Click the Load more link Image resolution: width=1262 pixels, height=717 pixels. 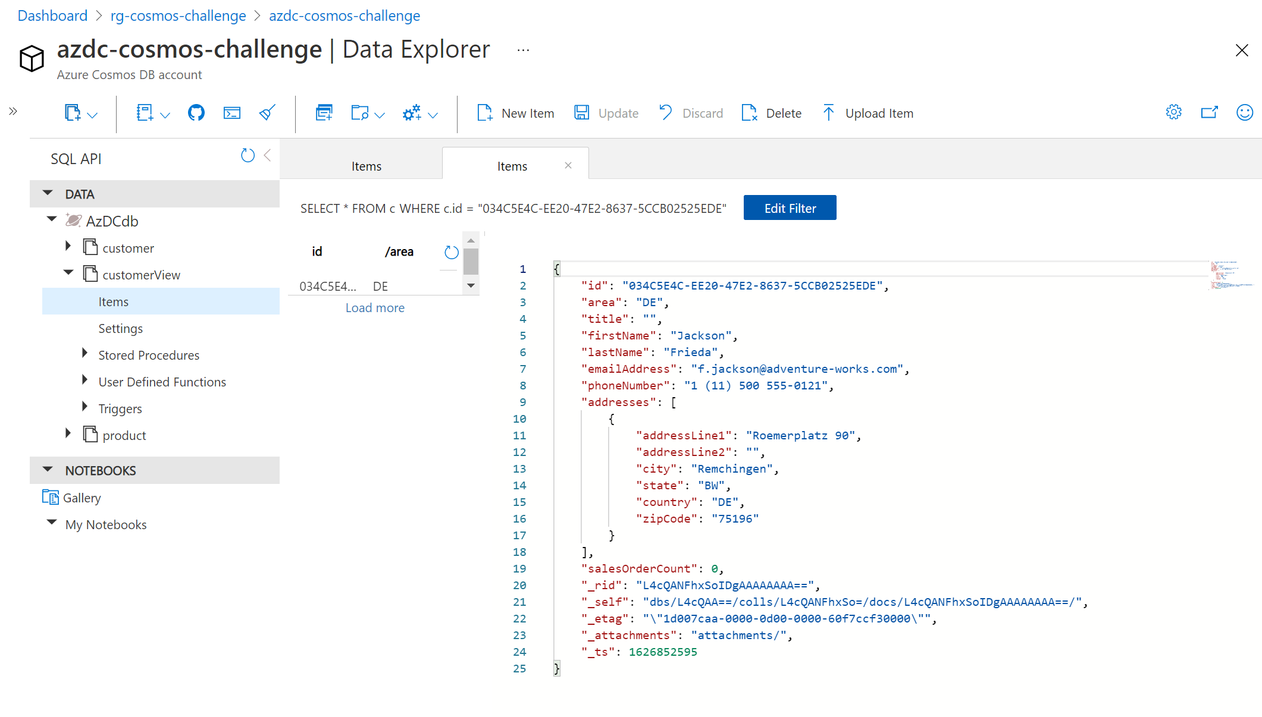(374, 307)
